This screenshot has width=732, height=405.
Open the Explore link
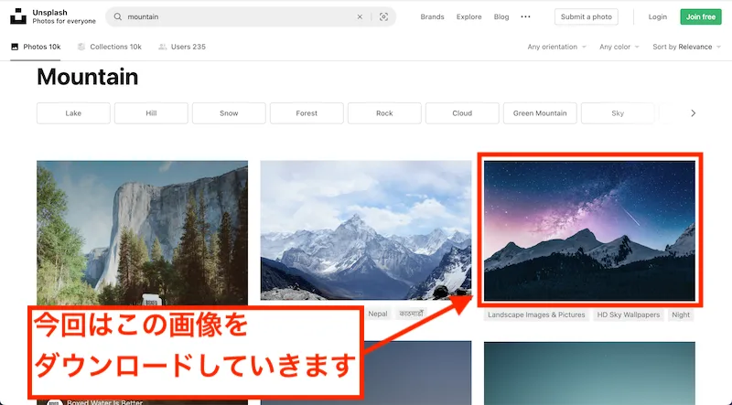coord(468,16)
